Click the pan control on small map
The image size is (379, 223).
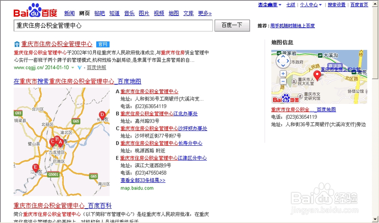[283, 61]
